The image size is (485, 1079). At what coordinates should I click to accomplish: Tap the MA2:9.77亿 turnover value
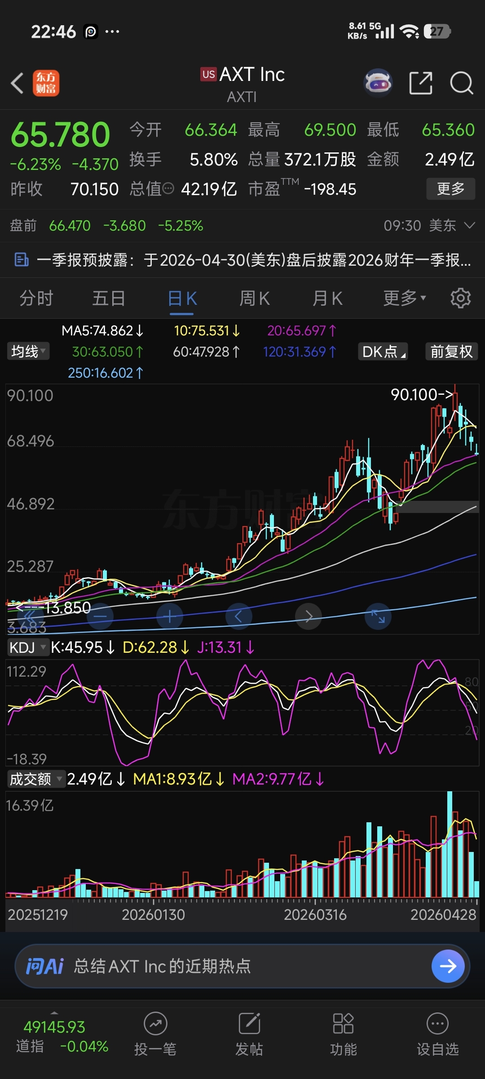tap(278, 779)
